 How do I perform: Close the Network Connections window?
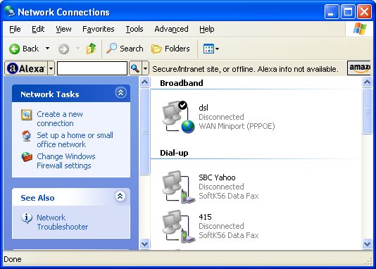click(x=364, y=11)
